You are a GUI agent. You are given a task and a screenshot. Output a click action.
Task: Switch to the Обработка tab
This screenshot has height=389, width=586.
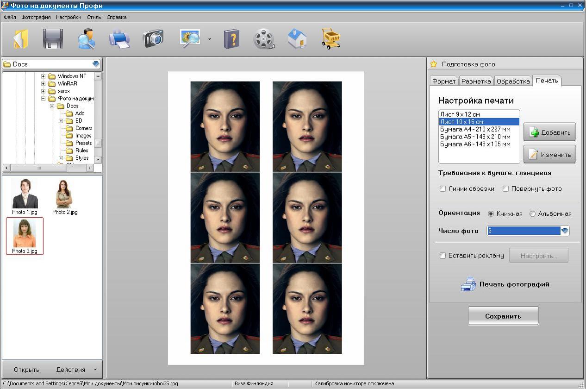coord(513,81)
